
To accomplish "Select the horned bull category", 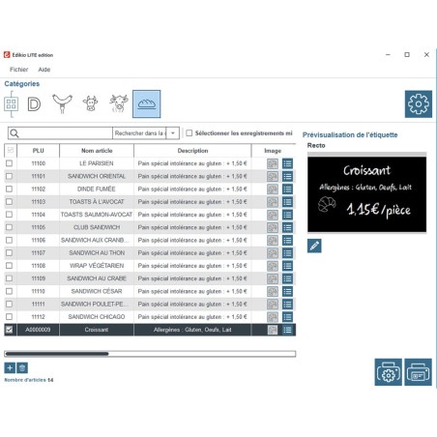I will coord(119,103).
